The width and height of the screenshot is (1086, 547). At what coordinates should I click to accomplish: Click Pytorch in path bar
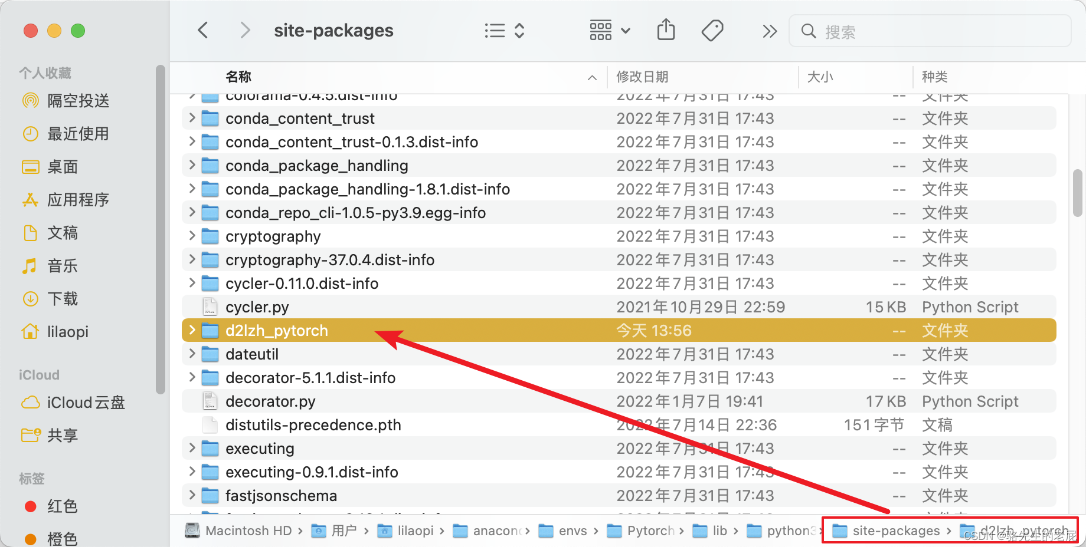pos(640,530)
